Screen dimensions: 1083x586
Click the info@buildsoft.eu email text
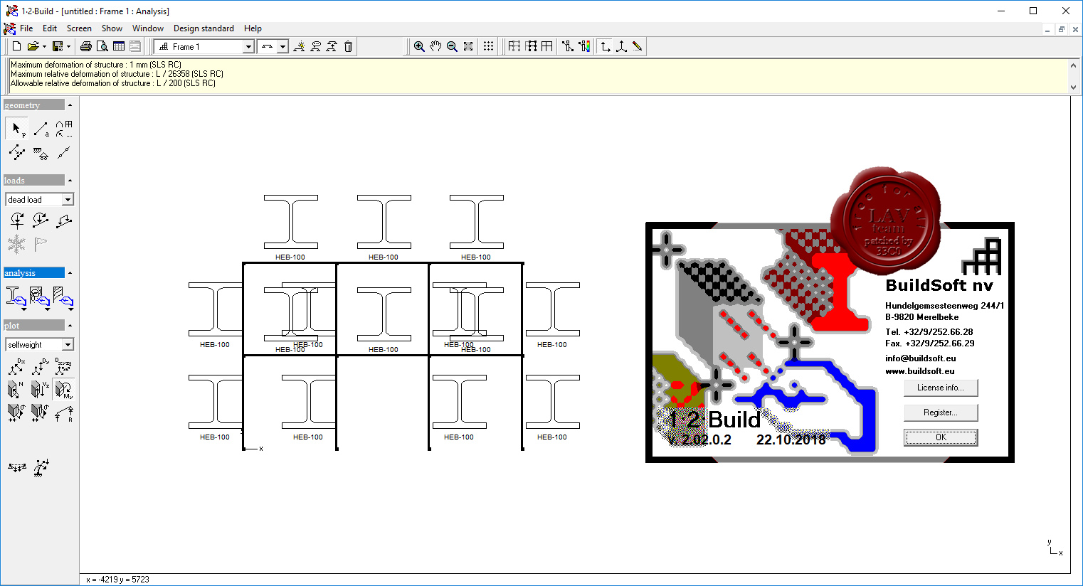tap(921, 358)
